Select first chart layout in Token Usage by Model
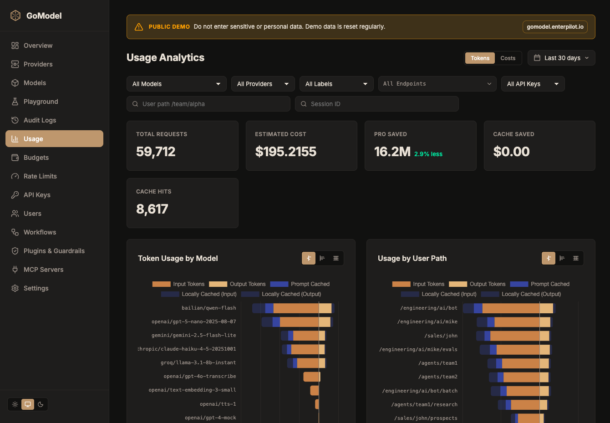 coord(309,258)
